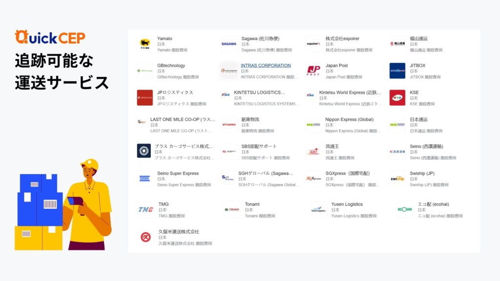Viewport: 500px width, 281px height.
Task: Click the green ecohai logo
Action: [x=405, y=210]
